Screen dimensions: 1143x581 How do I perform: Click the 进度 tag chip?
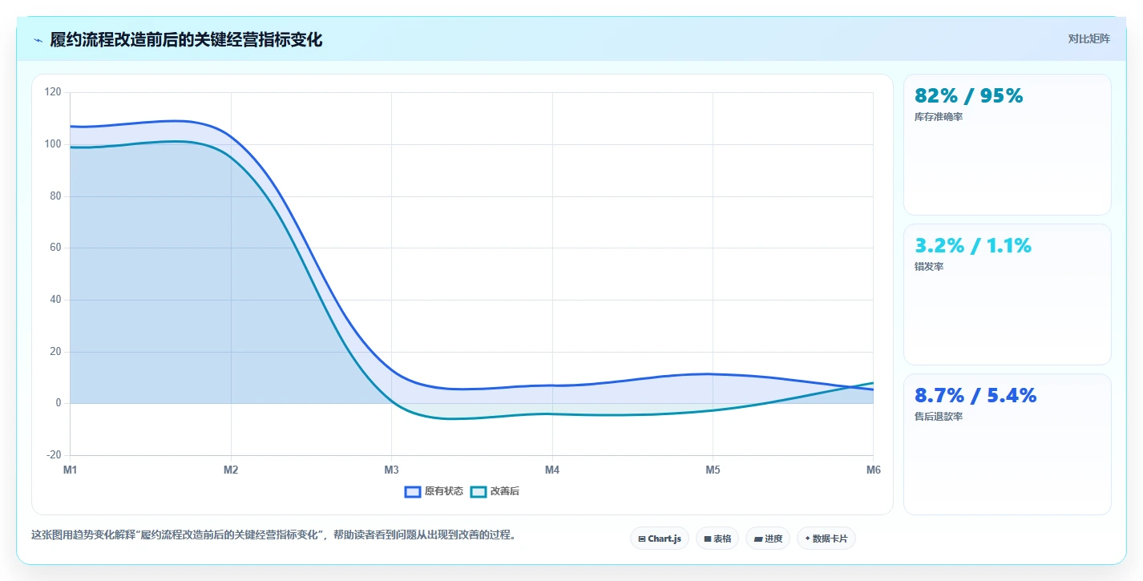[x=768, y=539]
